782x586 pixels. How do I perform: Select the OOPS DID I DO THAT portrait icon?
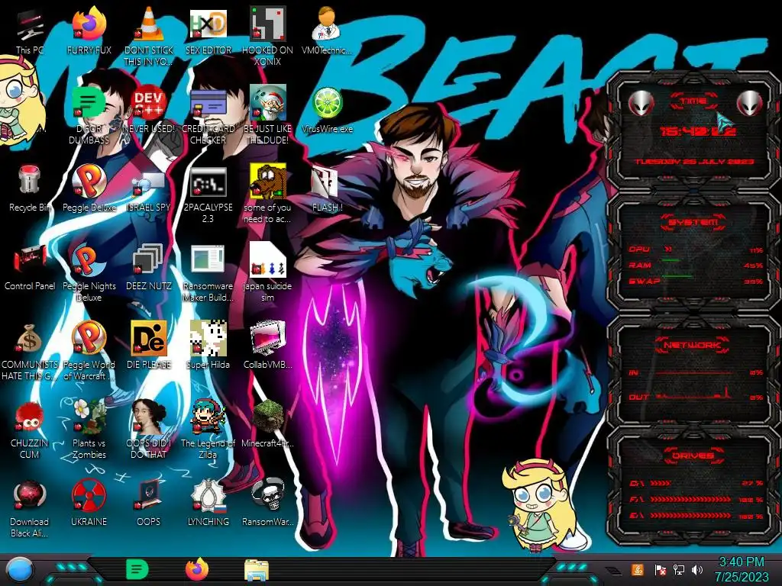(148, 430)
